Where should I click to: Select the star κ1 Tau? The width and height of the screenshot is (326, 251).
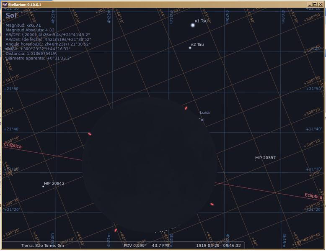point(193,25)
